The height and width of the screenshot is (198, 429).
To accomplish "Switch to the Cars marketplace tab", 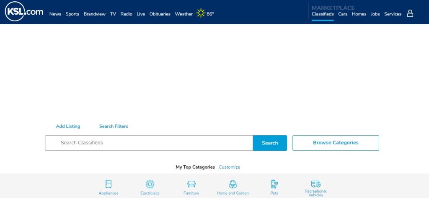I will pyautogui.click(x=343, y=14).
